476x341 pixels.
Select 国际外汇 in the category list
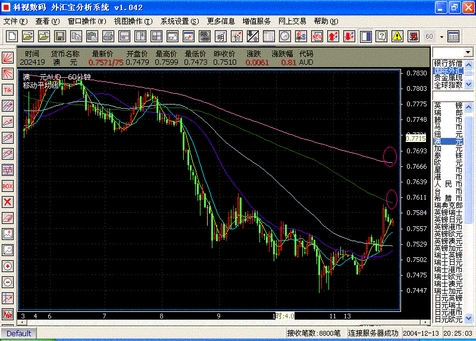tap(449, 71)
